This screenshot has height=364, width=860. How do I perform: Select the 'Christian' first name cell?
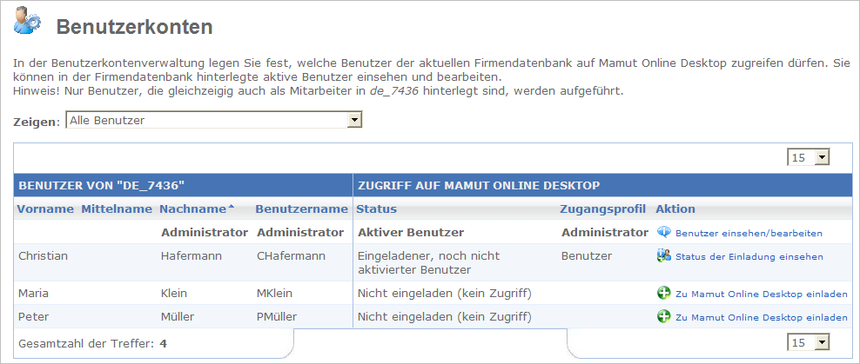click(44, 255)
